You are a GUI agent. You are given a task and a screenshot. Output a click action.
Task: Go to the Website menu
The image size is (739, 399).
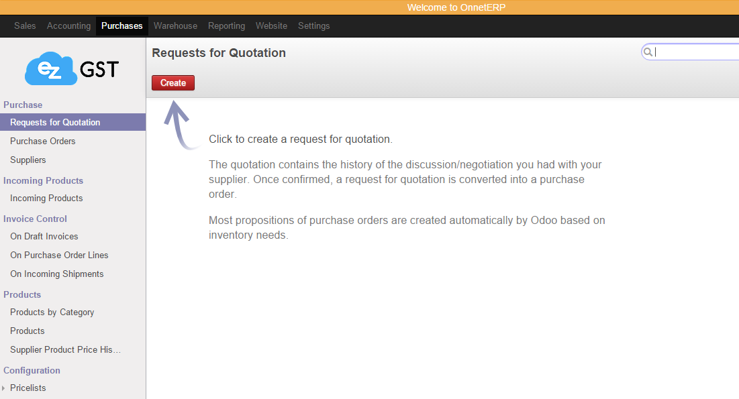click(x=271, y=26)
